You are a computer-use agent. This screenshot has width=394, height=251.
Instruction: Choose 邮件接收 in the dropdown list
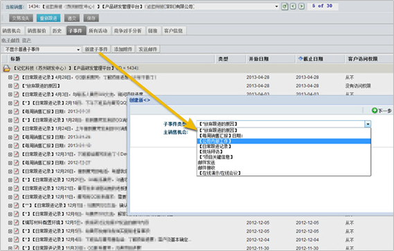[284, 167]
